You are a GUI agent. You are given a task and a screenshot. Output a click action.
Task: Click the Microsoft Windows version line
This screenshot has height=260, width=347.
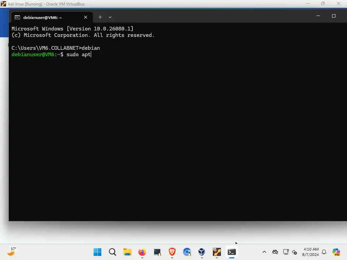(73, 29)
